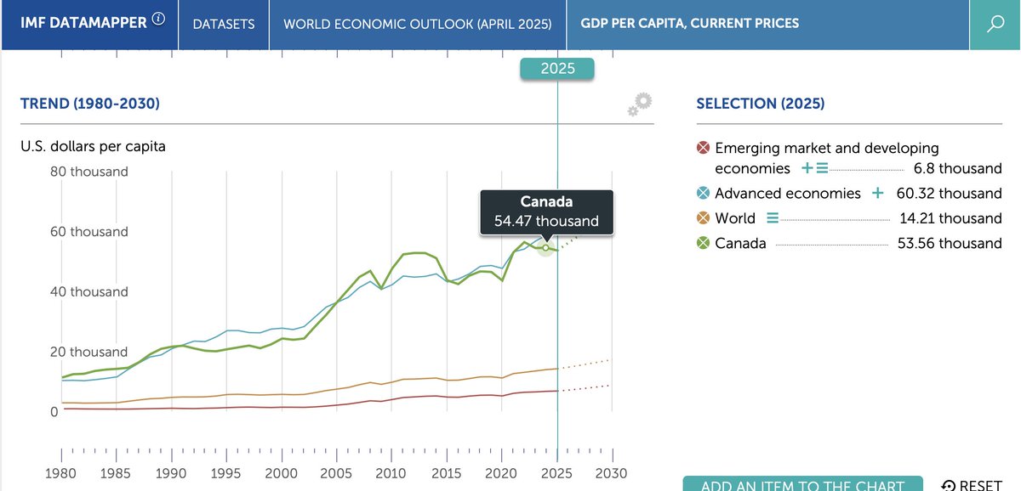Expand Advanced economies with plus icon
This screenshot has width=1021, height=491.
pos(878,193)
